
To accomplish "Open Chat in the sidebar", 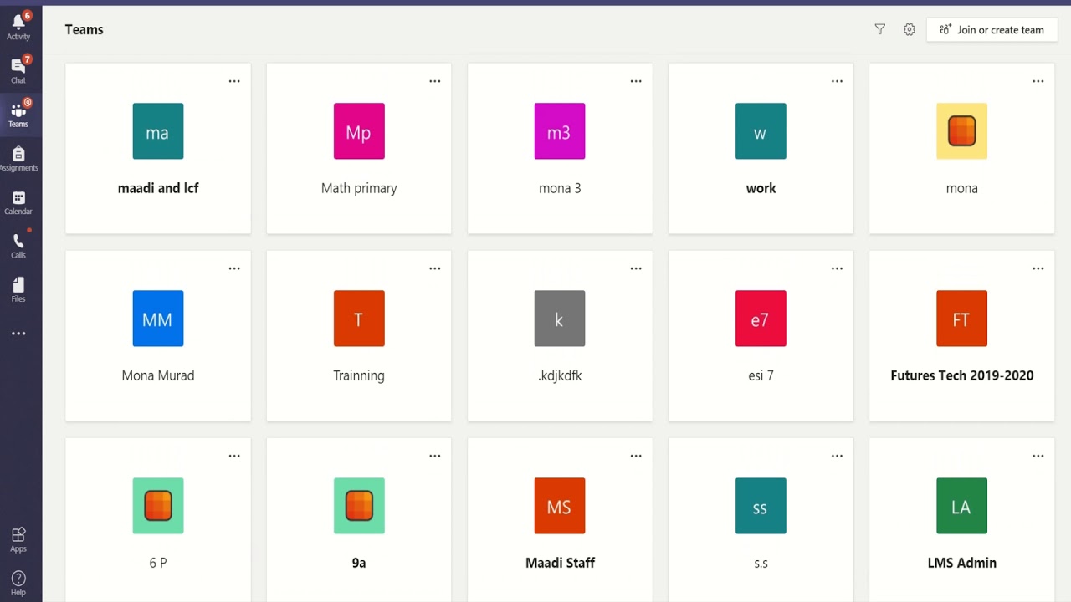I will click(18, 69).
